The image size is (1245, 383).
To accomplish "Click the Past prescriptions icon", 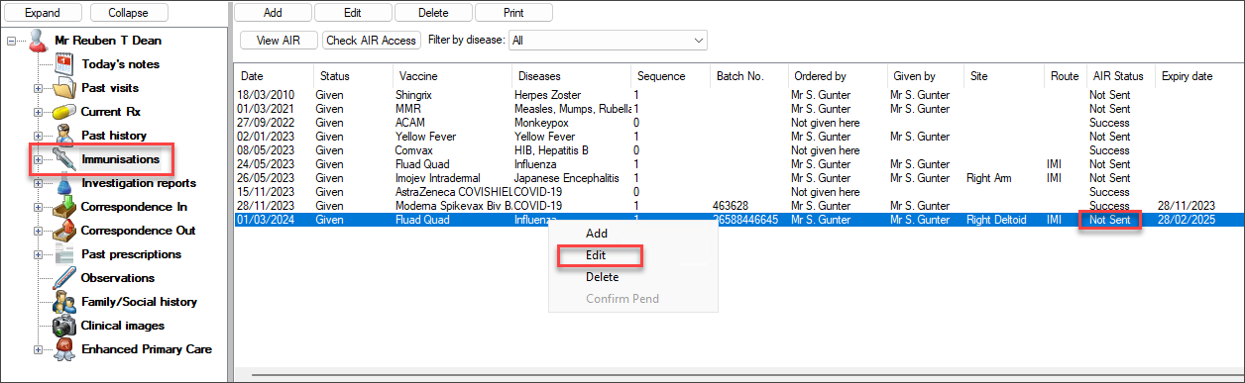I will pos(63,254).
